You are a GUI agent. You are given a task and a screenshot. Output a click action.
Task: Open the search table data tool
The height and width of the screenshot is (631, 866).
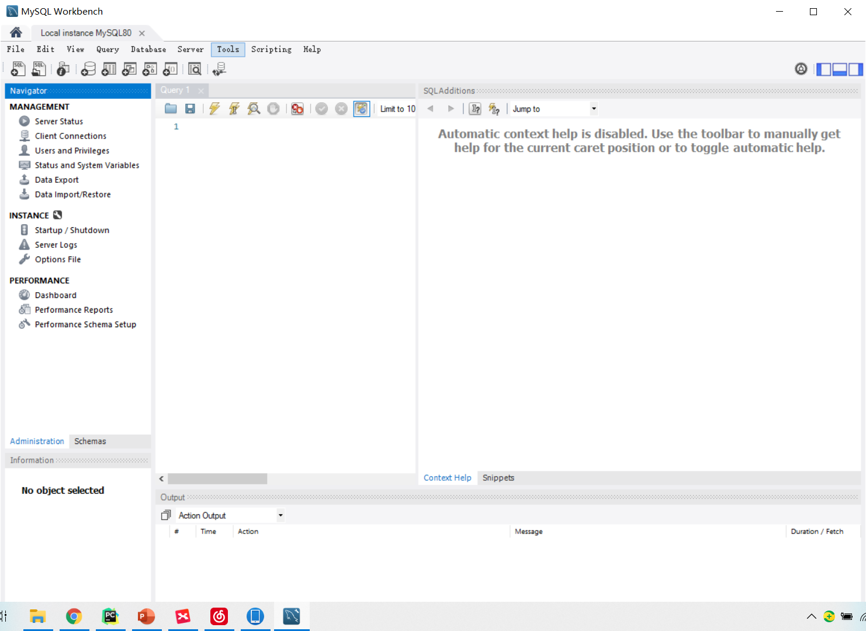(x=195, y=68)
